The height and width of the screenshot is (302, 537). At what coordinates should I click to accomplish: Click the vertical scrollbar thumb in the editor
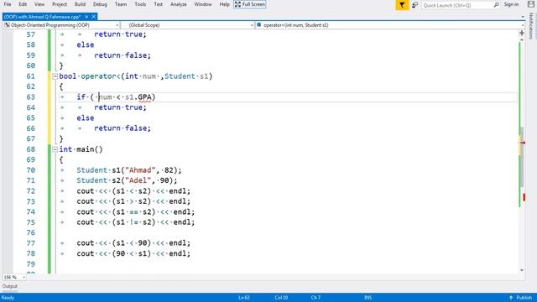point(522,157)
